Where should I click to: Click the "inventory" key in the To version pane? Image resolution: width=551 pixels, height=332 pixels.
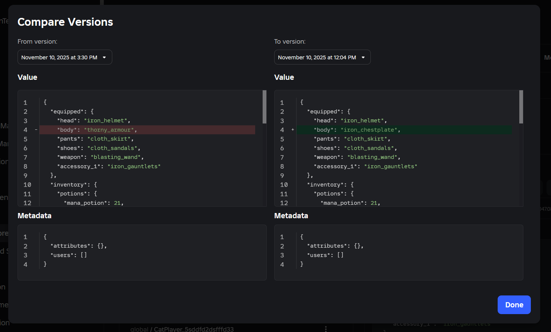[x=325, y=185]
